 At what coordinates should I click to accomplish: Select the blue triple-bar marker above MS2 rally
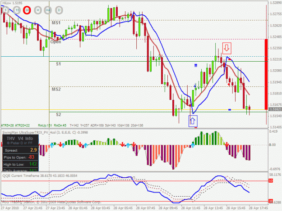(196, 65)
